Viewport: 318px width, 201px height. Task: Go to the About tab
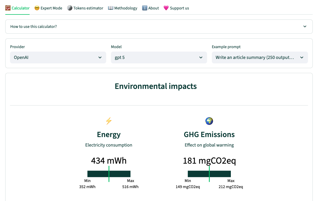(x=153, y=8)
